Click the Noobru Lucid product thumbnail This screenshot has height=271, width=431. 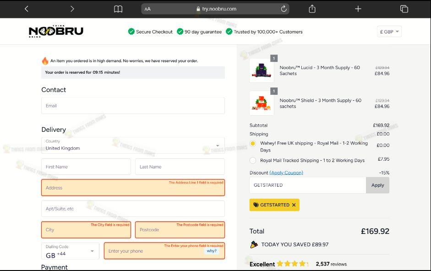click(262, 70)
